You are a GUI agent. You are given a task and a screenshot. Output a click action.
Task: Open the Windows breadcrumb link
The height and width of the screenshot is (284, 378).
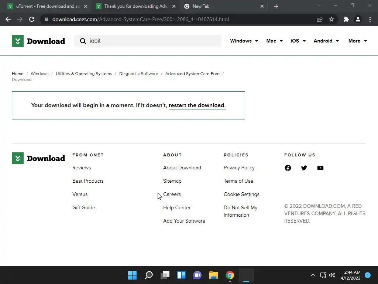pyautogui.click(x=39, y=74)
